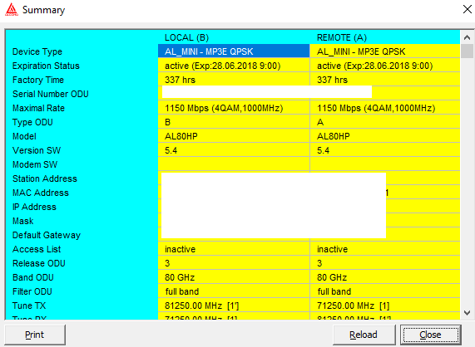The height and width of the screenshot is (347, 475).
Task: Click the Close button at bottom
Action: tap(430, 335)
